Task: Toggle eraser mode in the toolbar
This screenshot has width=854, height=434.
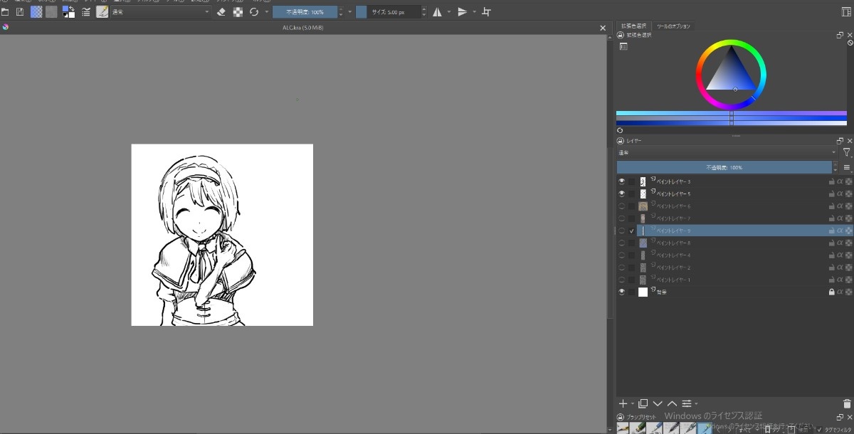Action: click(x=221, y=12)
